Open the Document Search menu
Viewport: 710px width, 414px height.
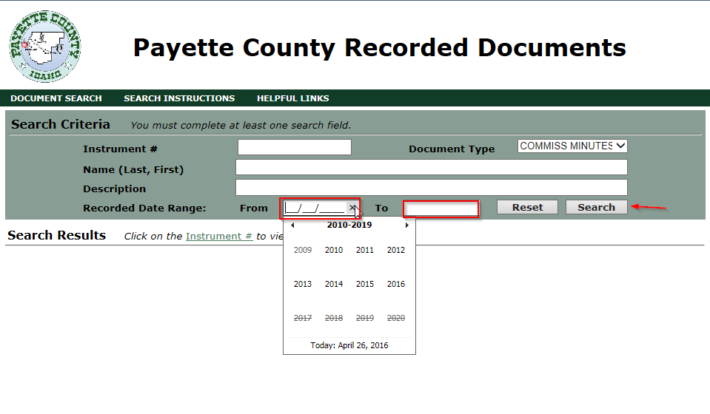56,98
